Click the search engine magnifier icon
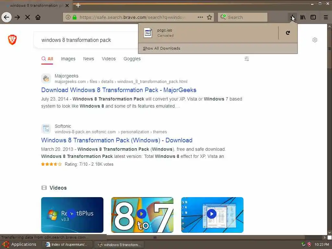This screenshot has height=249, width=332. 223,17
